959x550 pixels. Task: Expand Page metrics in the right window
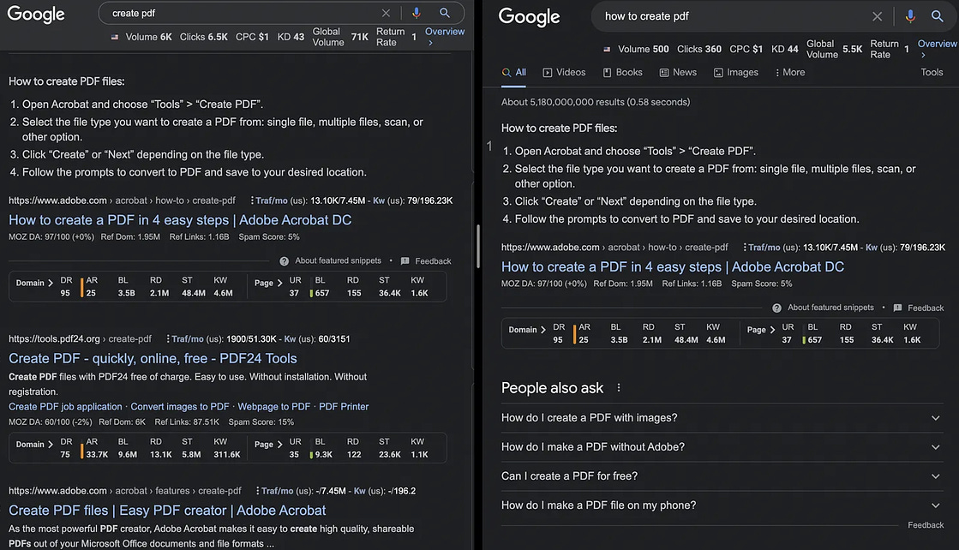coord(761,329)
